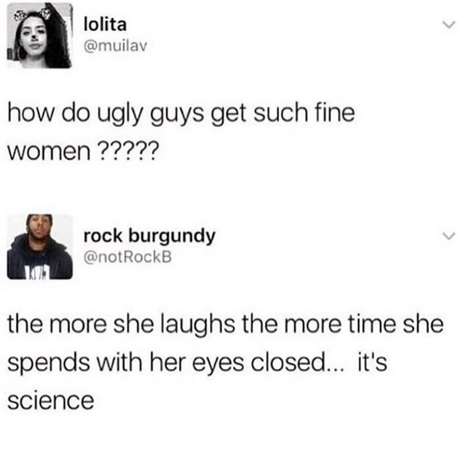This screenshot has width=459, height=459.
Task: Open the @notRockB handle
Action: tap(127, 257)
